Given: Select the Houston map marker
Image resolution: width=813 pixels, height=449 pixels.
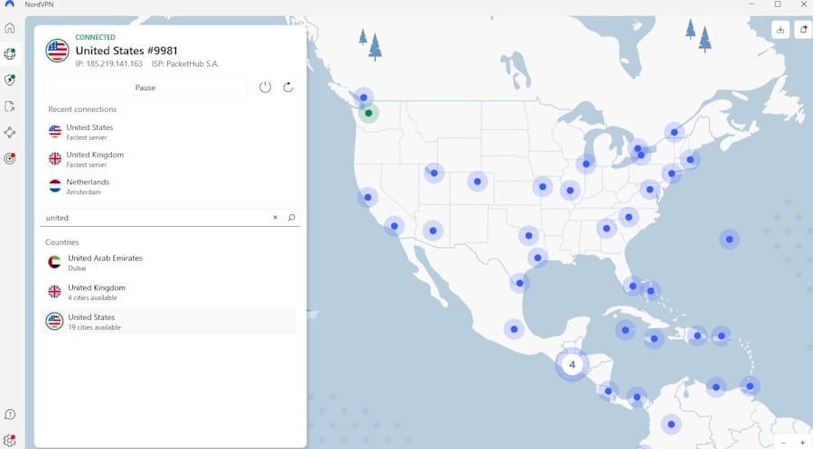Looking at the screenshot, I should [x=537, y=257].
